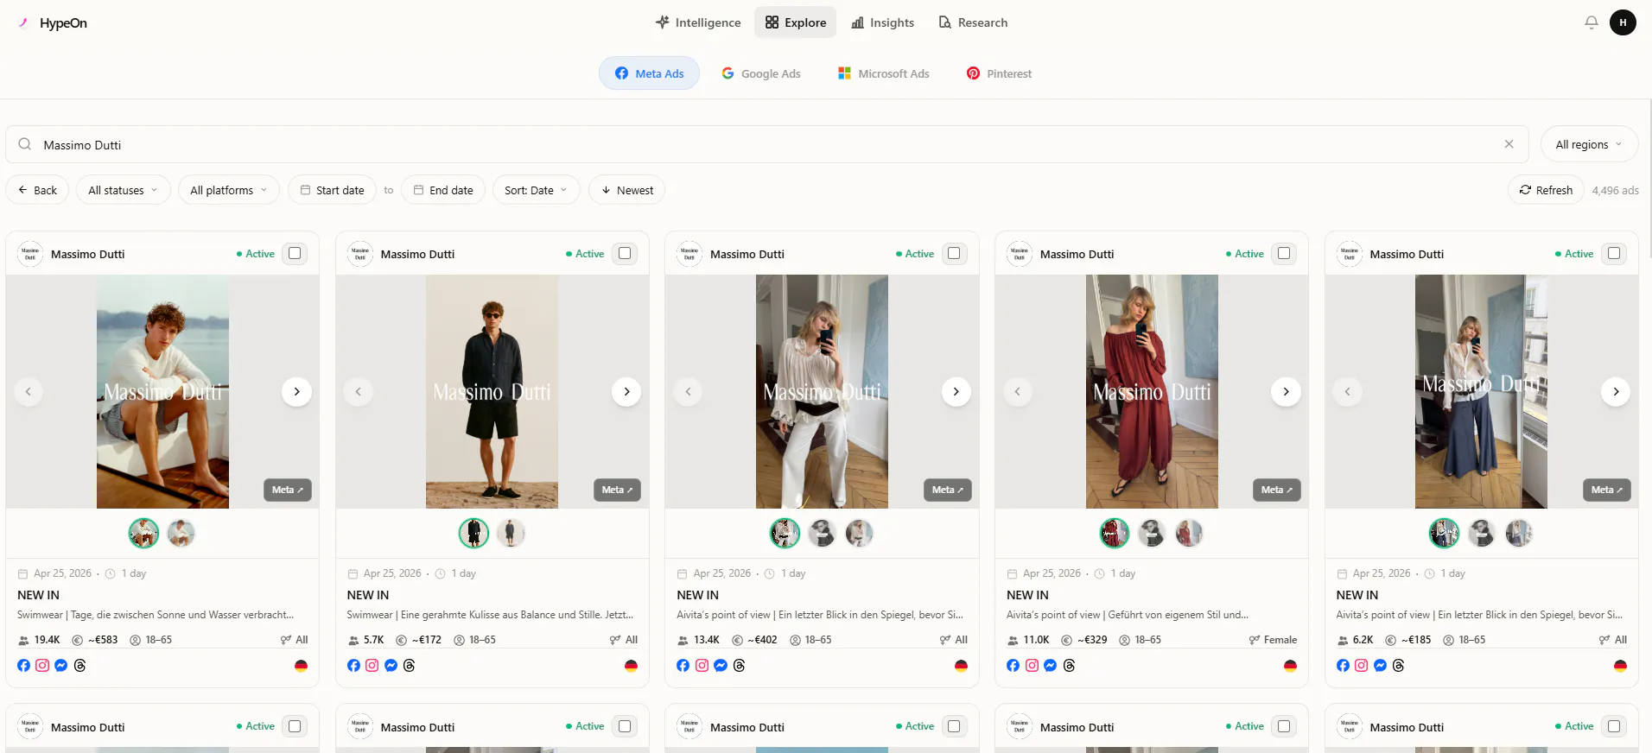
Task: Click the Facebook icon on the €172 ad
Action: click(x=353, y=666)
